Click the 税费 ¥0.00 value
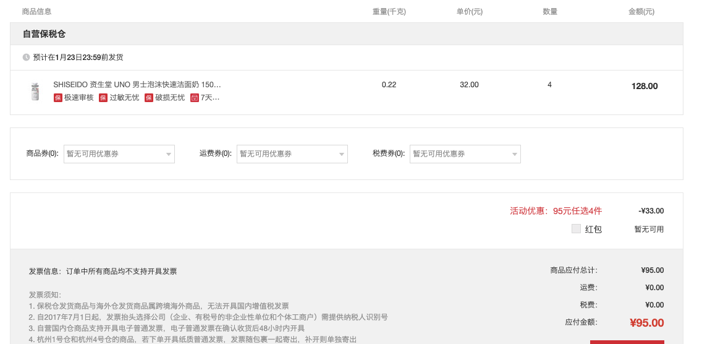The height and width of the screenshot is (344, 702). [x=654, y=305]
